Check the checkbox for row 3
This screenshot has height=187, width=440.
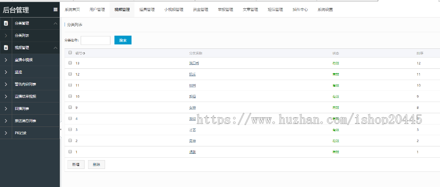point(70,129)
